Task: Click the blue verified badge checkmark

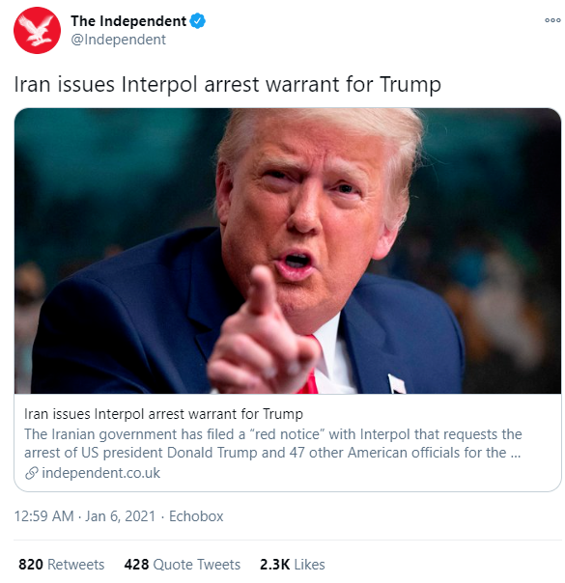Action: point(197,21)
